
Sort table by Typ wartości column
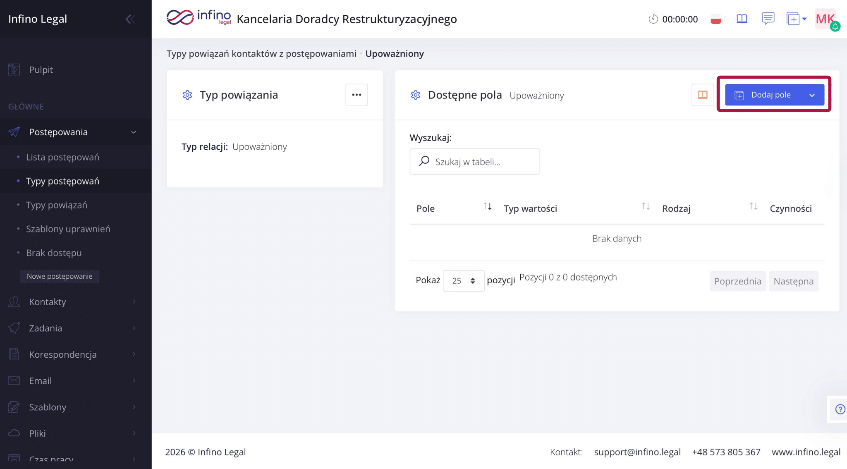tap(646, 206)
